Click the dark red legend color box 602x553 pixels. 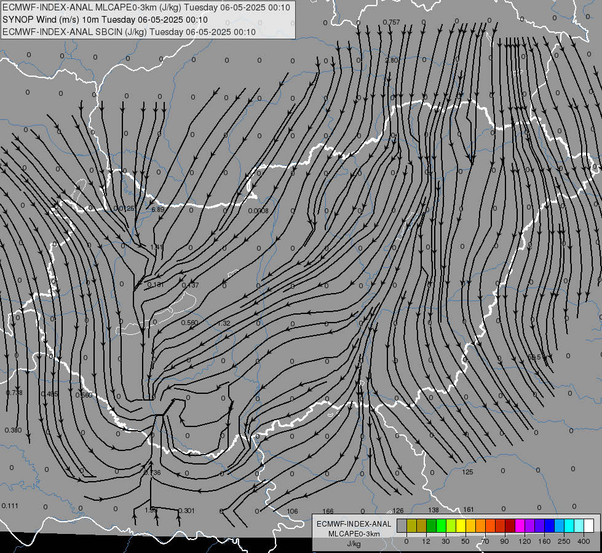[x=510, y=525]
